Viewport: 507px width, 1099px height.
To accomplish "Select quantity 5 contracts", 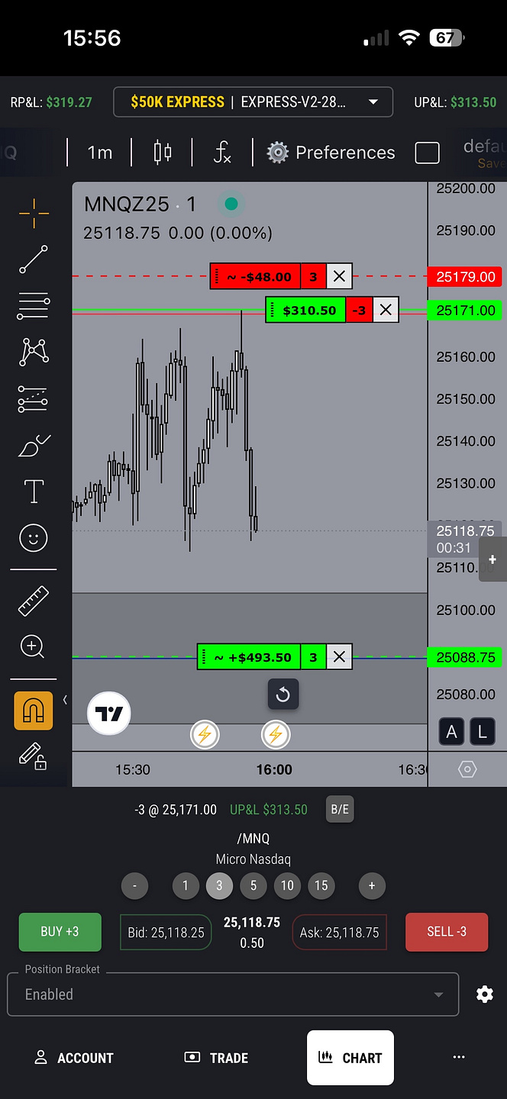I will [x=253, y=886].
